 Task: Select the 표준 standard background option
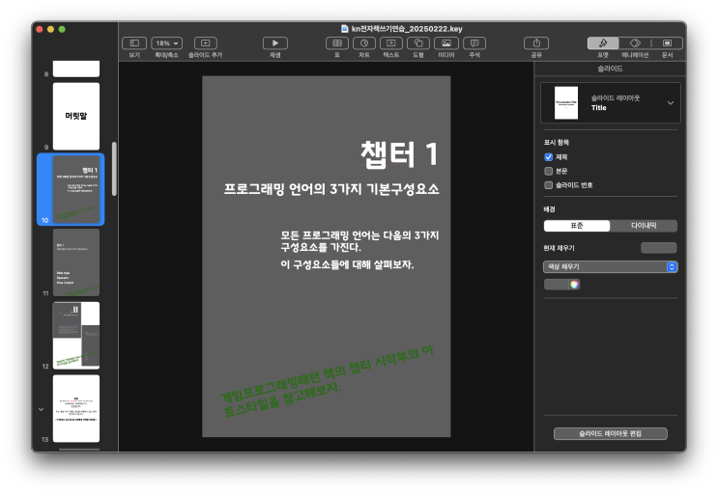[577, 226]
